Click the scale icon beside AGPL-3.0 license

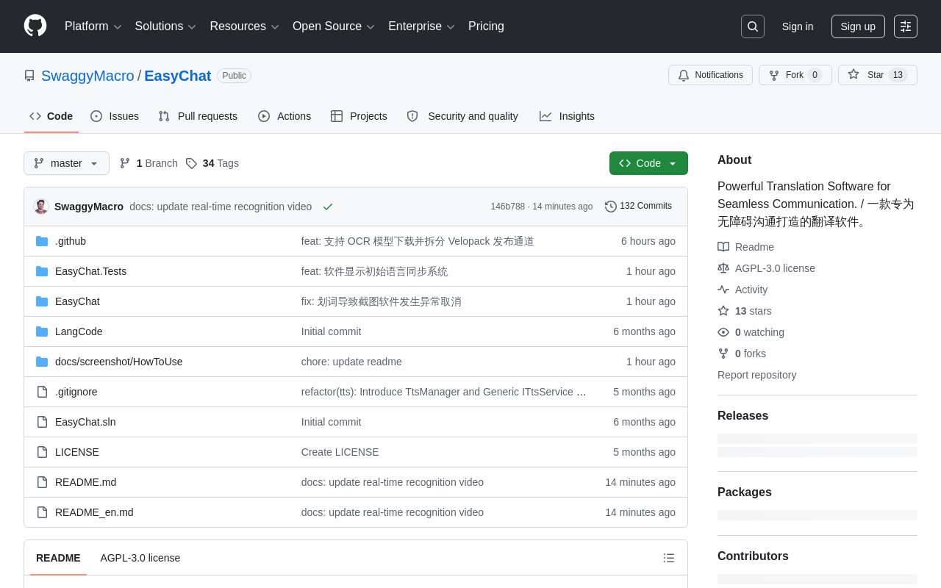coord(723,268)
